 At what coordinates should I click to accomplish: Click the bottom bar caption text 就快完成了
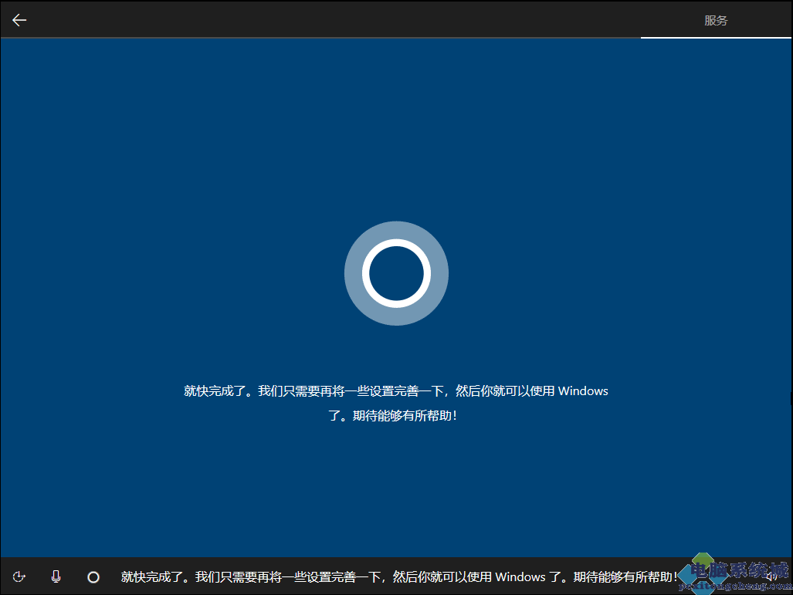click(x=398, y=576)
